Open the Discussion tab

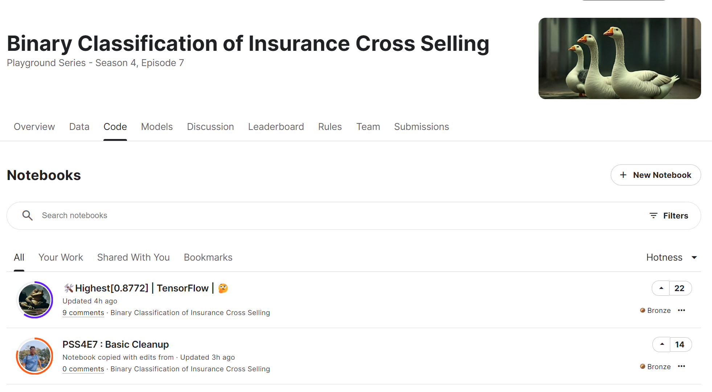(210, 127)
